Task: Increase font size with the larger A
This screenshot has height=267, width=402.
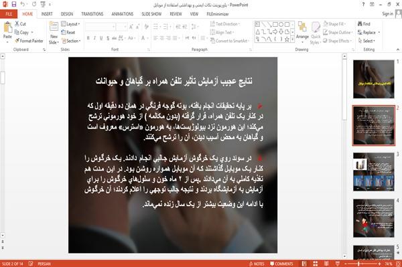Action: click(x=131, y=27)
